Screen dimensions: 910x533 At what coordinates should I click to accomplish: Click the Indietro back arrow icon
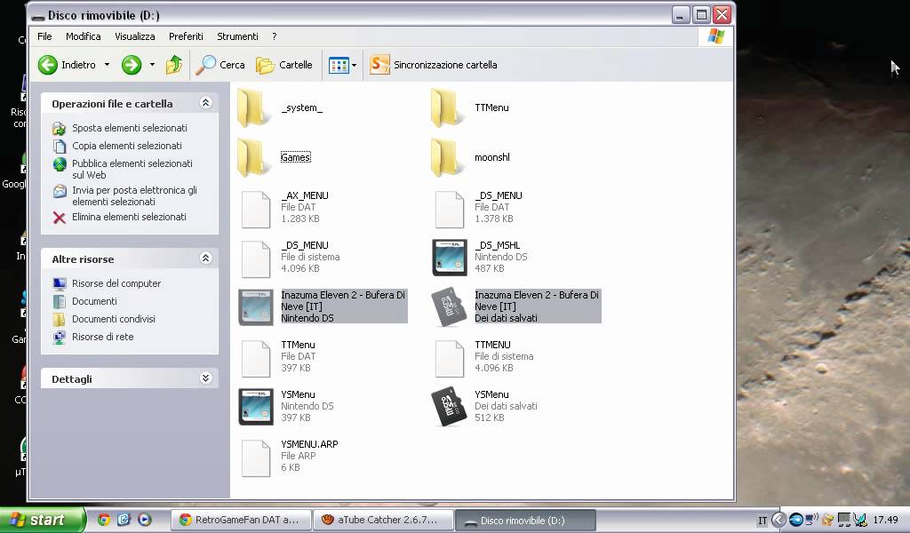pyautogui.click(x=48, y=65)
